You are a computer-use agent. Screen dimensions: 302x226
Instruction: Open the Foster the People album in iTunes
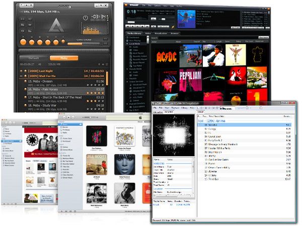124,136
